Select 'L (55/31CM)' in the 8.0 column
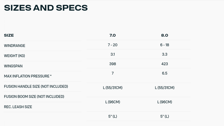This screenshot has height=126, width=224. [165, 88]
